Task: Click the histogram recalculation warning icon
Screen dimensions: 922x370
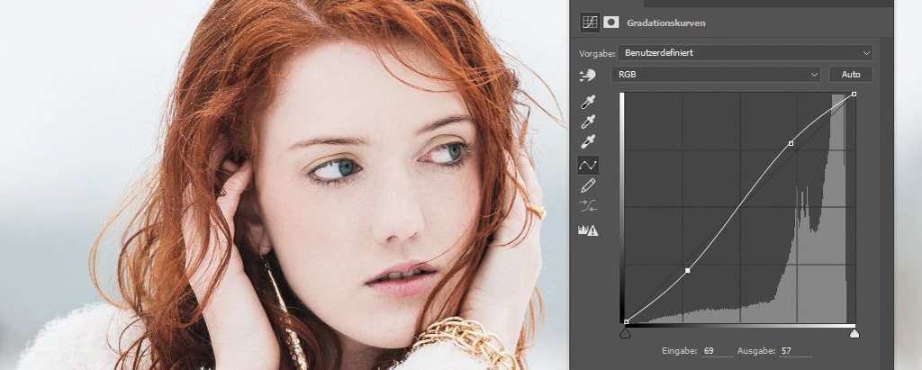Action: pos(588,230)
